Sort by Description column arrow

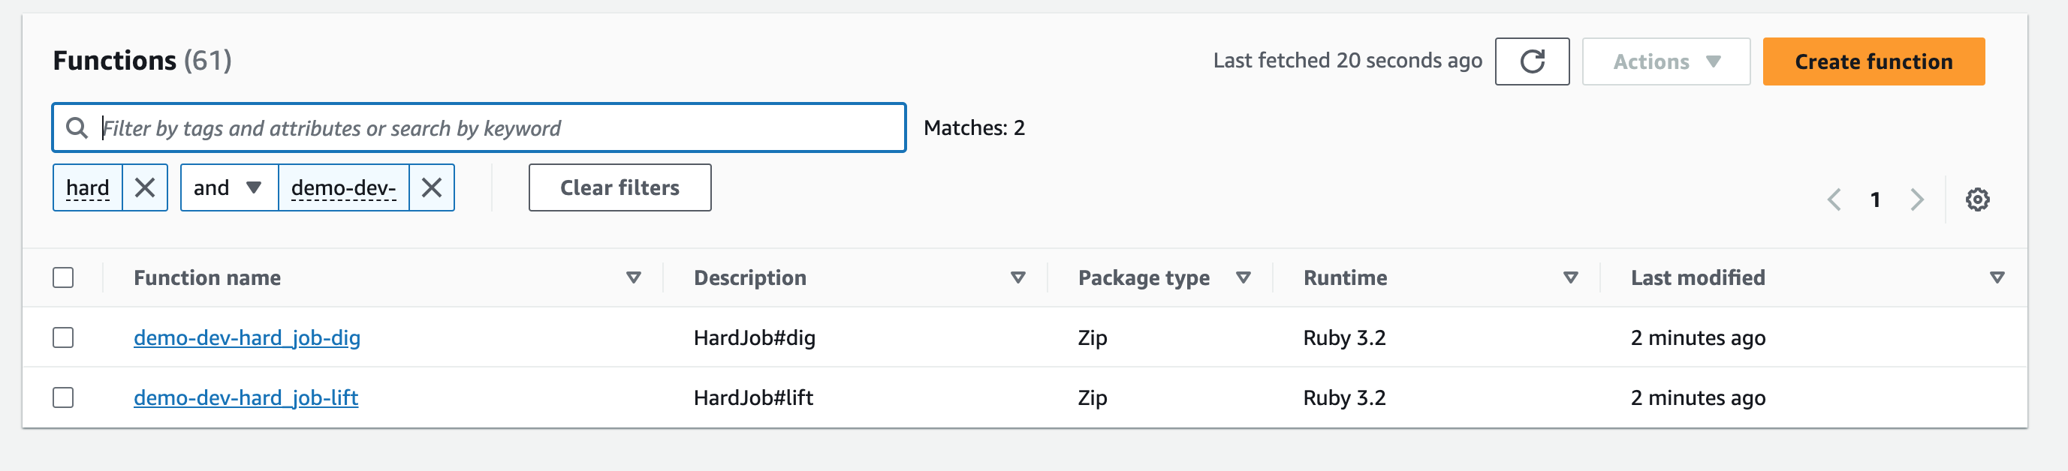pos(1017,277)
